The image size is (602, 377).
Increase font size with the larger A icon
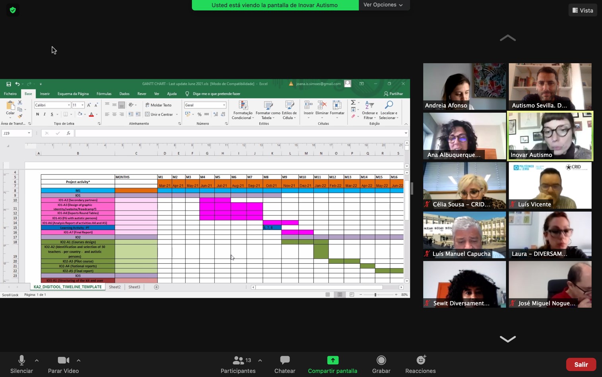(89, 105)
